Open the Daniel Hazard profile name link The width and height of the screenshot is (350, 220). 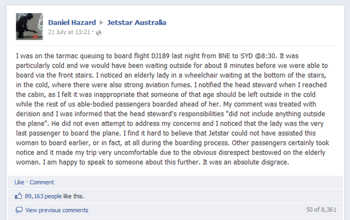tap(72, 23)
